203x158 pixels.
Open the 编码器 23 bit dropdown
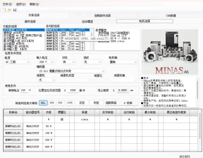pos(72,71)
